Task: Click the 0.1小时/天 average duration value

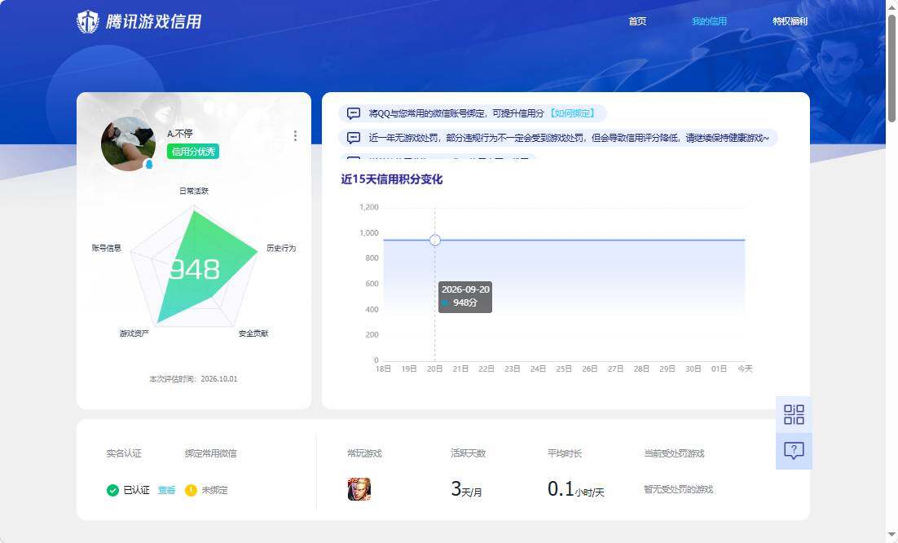Action: pyautogui.click(x=575, y=489)
